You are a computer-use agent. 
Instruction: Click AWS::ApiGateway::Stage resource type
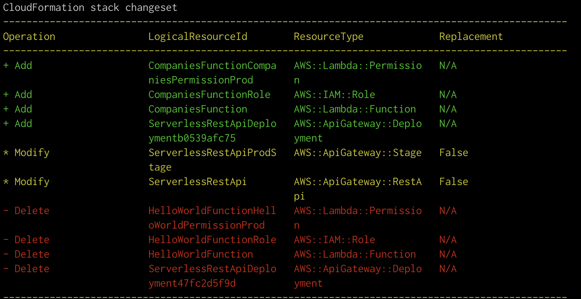[358, 153]
